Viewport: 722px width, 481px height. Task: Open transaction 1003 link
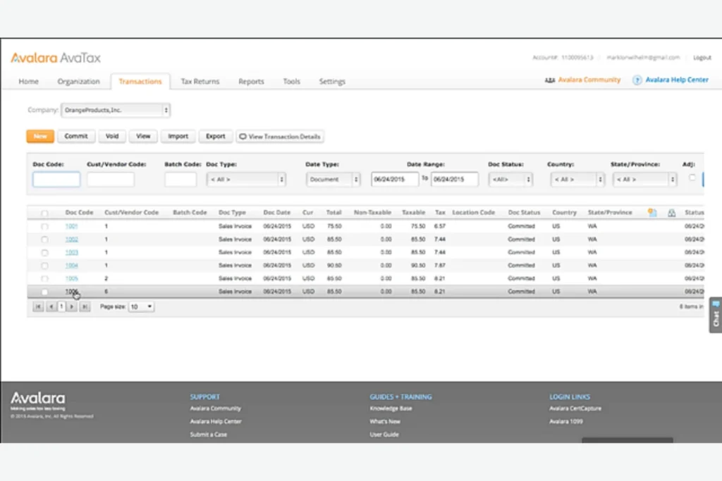coord(71,252)
